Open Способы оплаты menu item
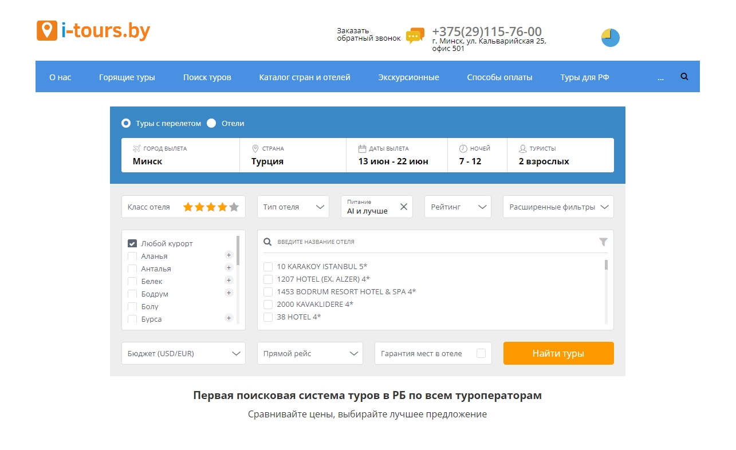Viewport: 736px width, 450px height. [499, 77]
